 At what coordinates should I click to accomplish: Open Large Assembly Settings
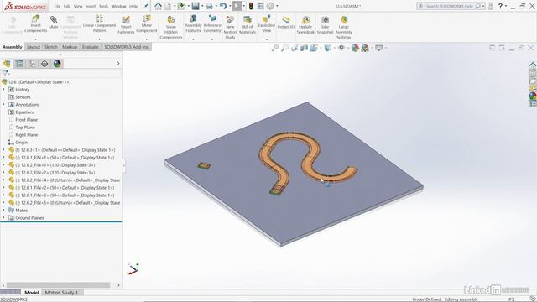pos(343,27)
